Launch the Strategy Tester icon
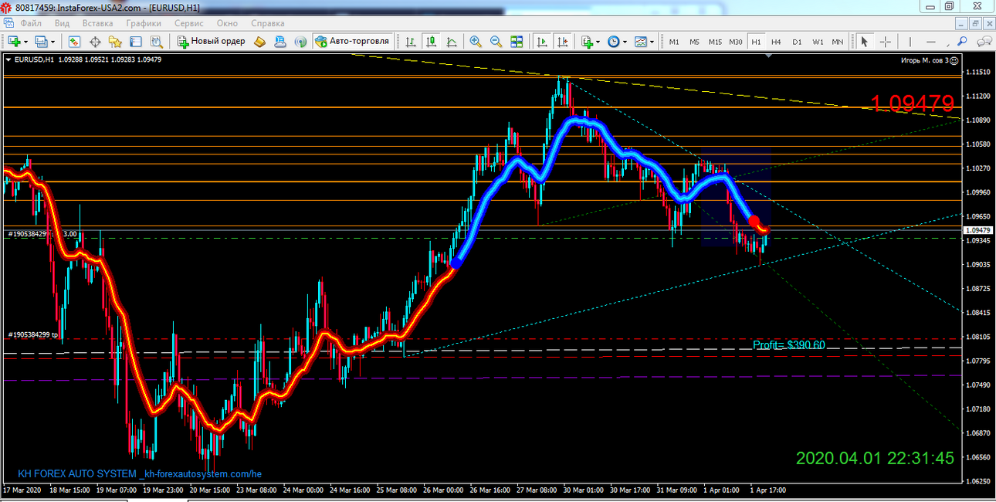This screenshot has height=502, width=996. point(156,41)
